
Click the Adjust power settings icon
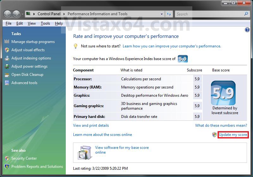7,66
